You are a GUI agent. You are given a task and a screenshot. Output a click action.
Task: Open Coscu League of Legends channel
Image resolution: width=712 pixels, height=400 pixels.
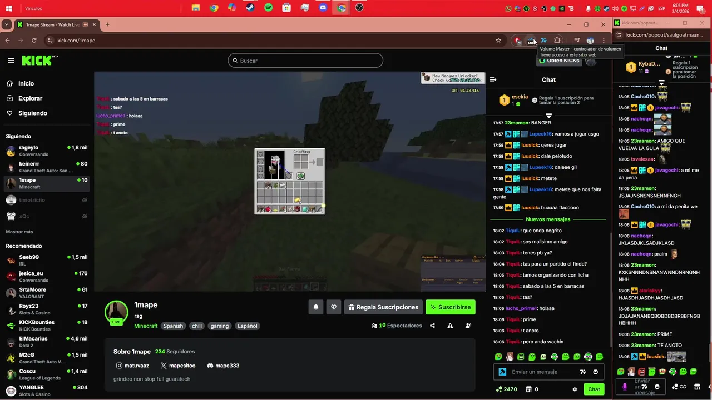coord(47,374)
